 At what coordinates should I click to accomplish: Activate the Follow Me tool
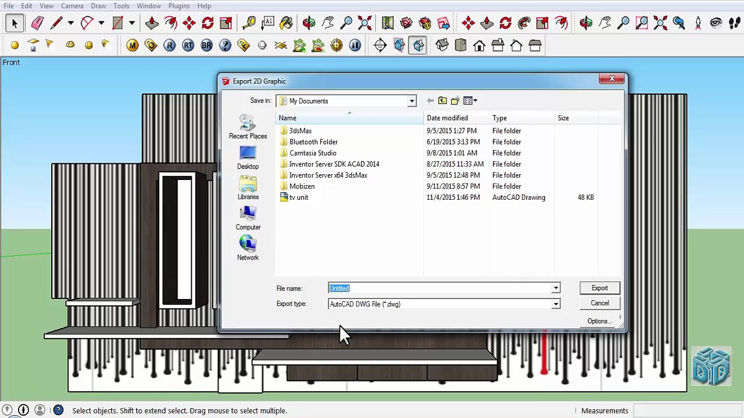[x=524, y=23]
